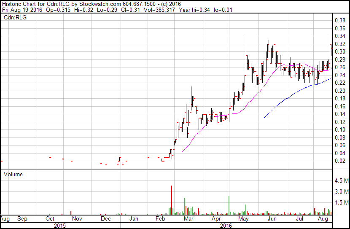Click the Stockwatch.com chart title text
350x229 pixels.
[x=100, y=4]
